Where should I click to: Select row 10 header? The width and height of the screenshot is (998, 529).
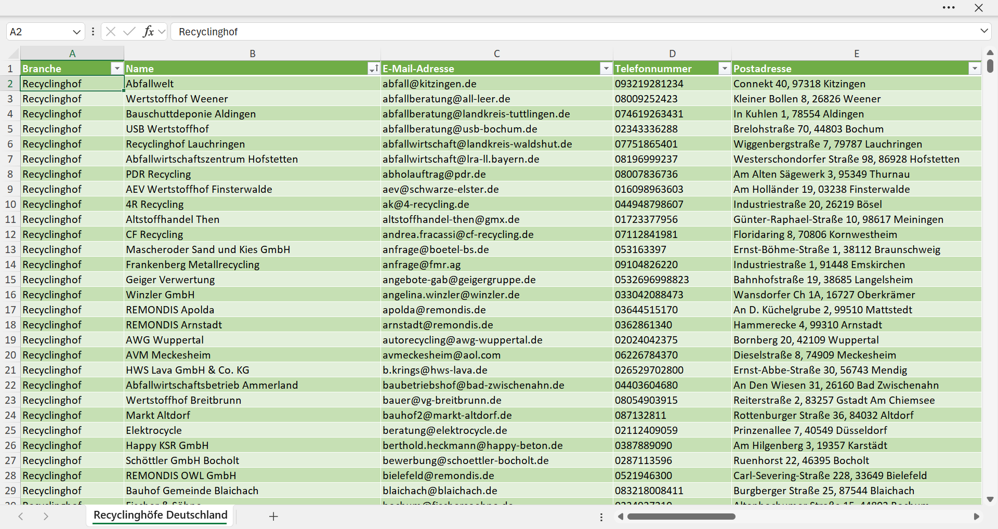(x=10, y=204)
